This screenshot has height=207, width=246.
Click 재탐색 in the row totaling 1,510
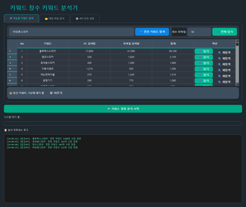pyautogui.click(x=224, y=76)
